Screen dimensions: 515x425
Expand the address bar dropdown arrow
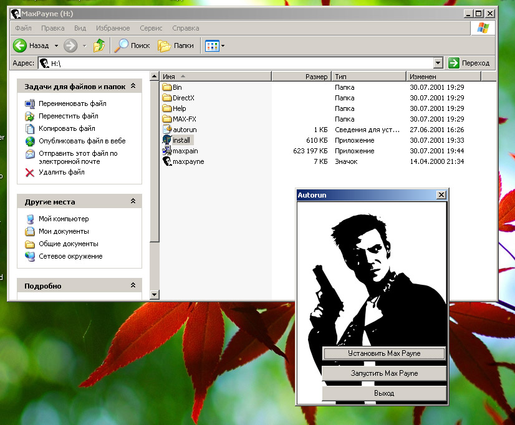click(x=438, y=63)
